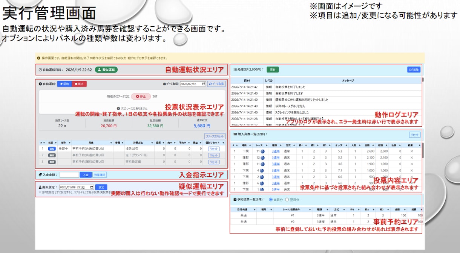Click the ログ削除 button
460x253 pixels.
click(414, 70)
